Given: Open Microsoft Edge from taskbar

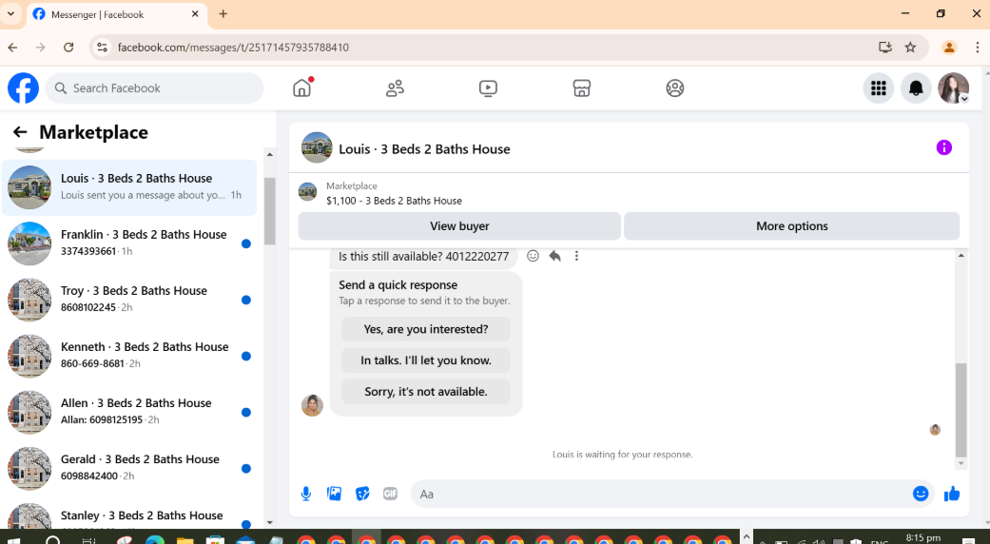Looking at the screenshot, I should 155,539.
